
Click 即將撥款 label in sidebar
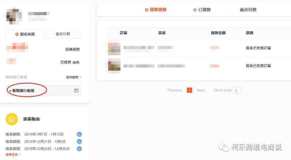(72, 49)
